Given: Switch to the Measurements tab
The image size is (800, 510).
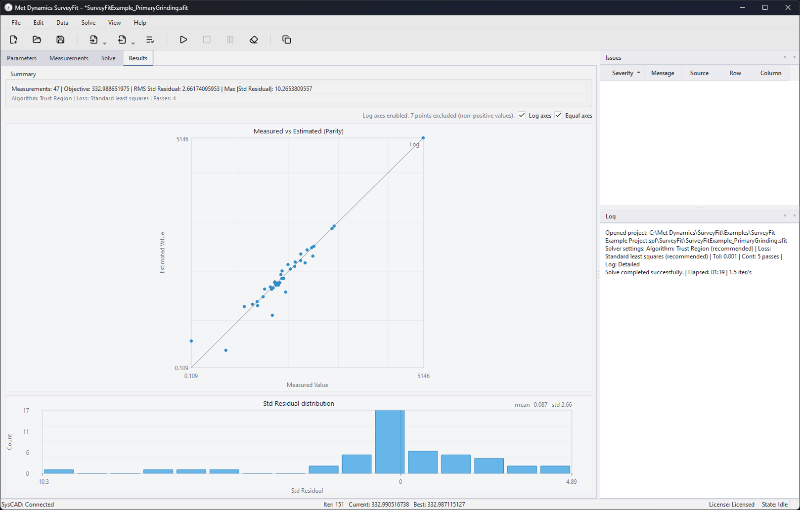Looking at the screenshot, I should point(69,58).
